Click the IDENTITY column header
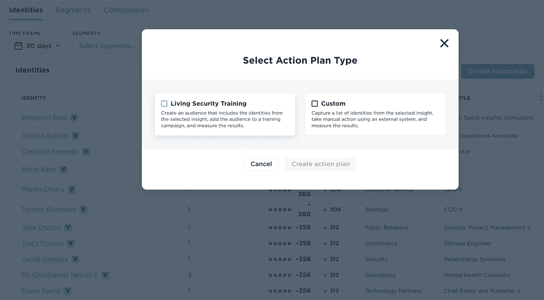Image resolution: width=544 pixels, height=300 pixels. tap(34, 98)
